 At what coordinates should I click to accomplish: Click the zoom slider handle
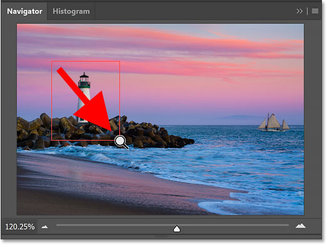[177, 229]
